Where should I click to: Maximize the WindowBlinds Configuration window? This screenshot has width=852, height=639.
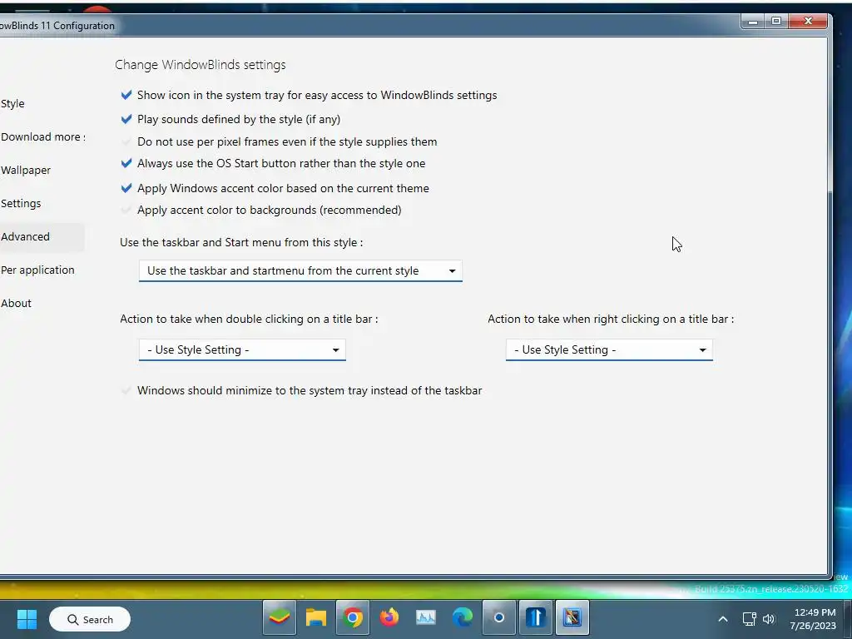click(776, 21)
